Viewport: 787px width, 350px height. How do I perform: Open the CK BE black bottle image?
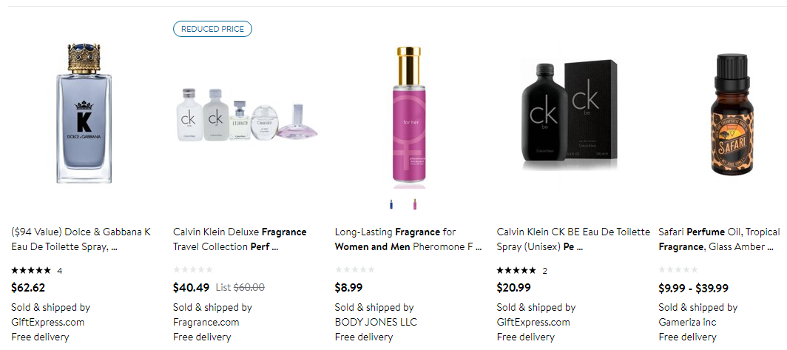pos(570,113)
